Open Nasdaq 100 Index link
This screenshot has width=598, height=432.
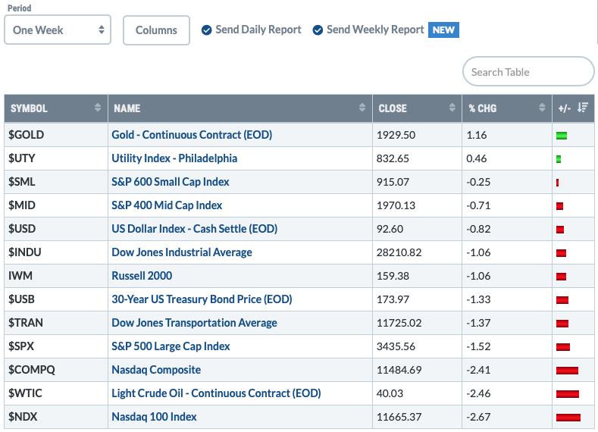[x=154, y=417]
